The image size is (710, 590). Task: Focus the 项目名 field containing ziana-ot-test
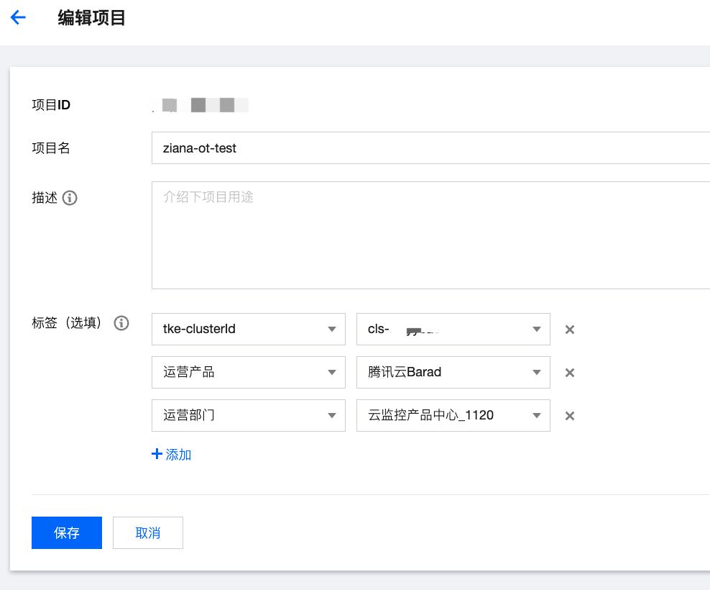pos(430,148)
